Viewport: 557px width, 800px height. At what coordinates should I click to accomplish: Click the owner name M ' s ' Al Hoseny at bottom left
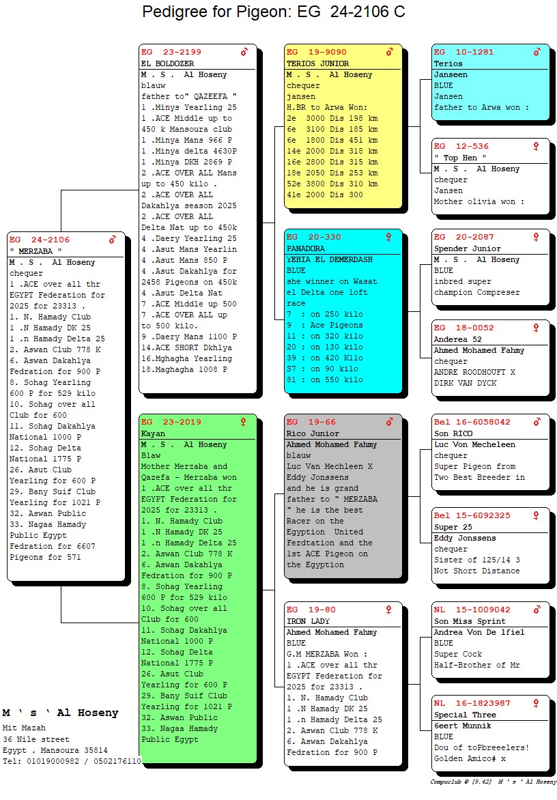(x=60, y=713)
